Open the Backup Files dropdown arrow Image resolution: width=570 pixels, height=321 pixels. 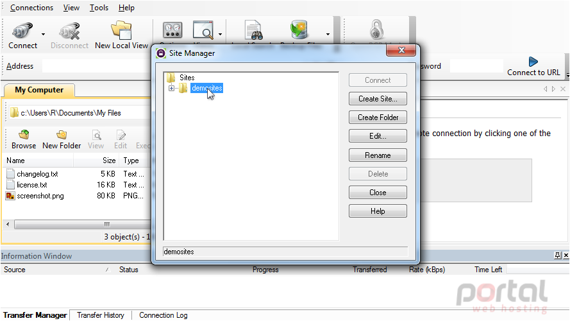[328, 34]
